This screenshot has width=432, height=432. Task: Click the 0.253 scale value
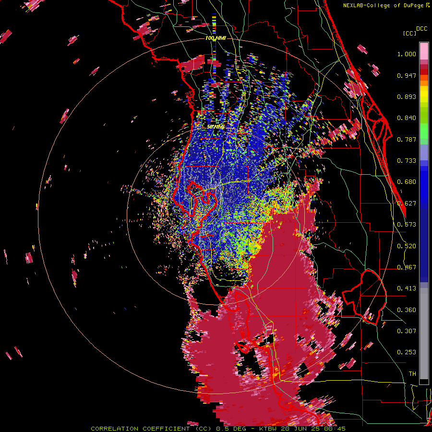[407, 352]
